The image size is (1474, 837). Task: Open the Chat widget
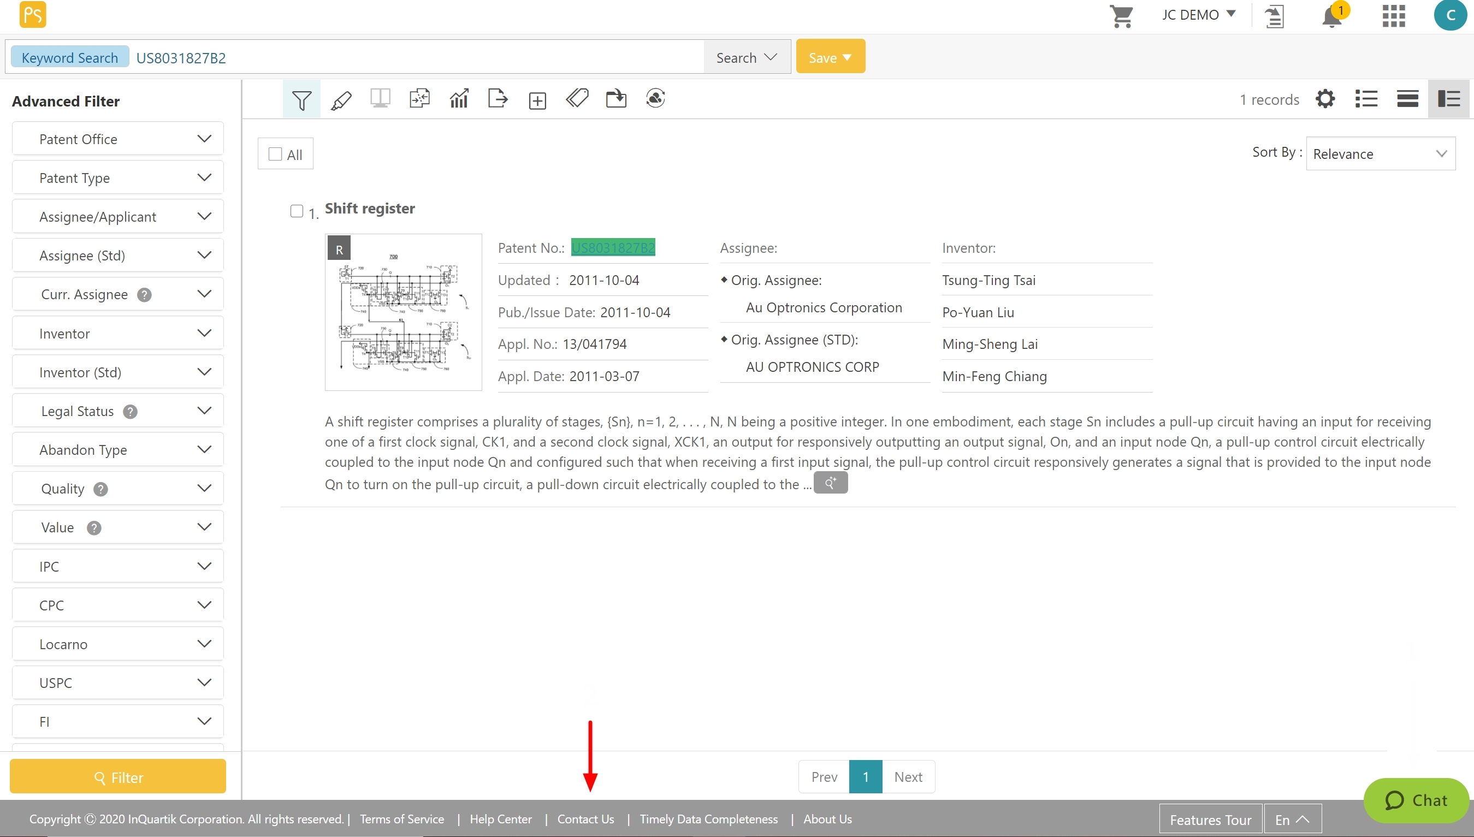click(x=1416, y=800)
